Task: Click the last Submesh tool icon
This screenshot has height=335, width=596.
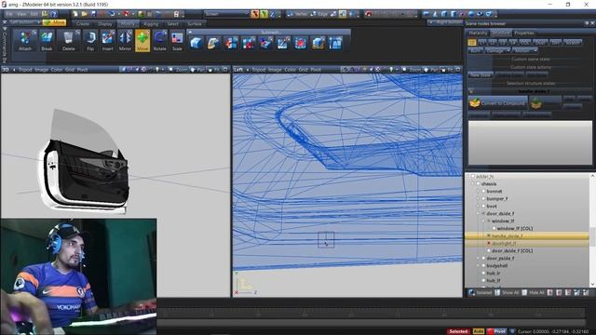Action: (x=335, y=44)
